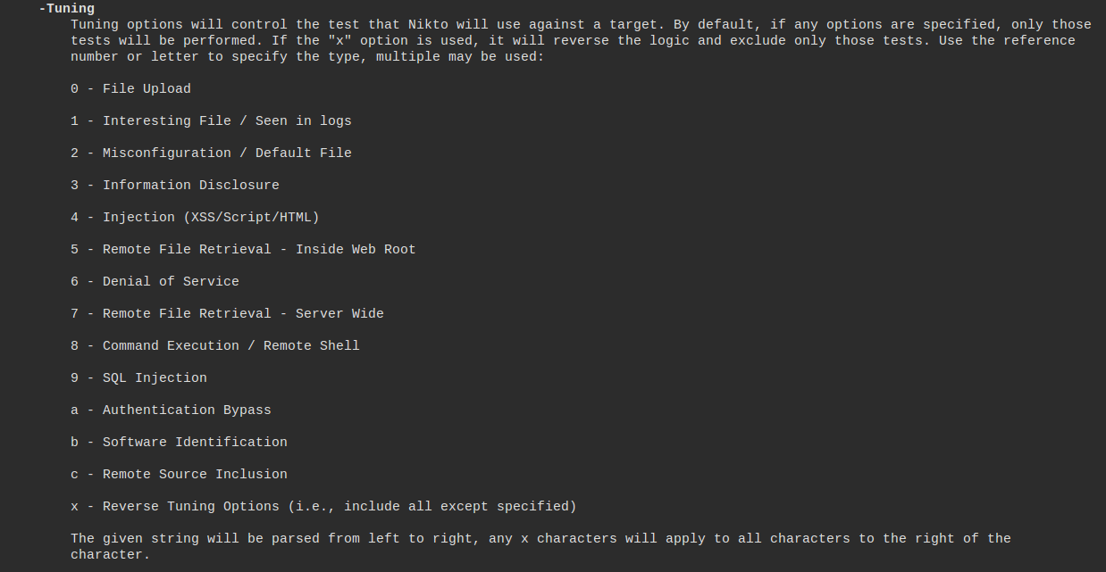This screenshot has width=1106, height=572.
Task: Select the '0 - File Upload' line
Action: (x=130, y=89)
